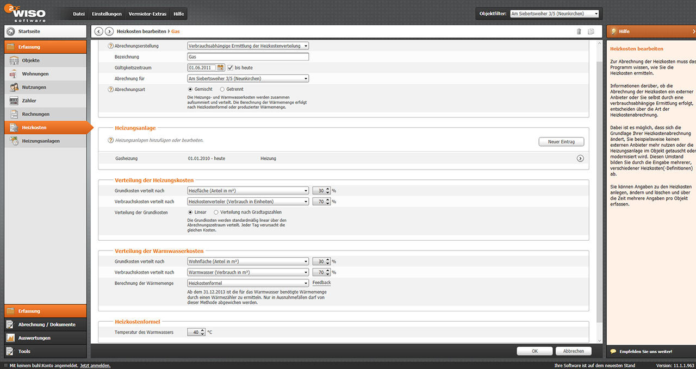
Task: Adjust the Temperatur des Warmwassers stepper
Action: [x=203, y=332]
